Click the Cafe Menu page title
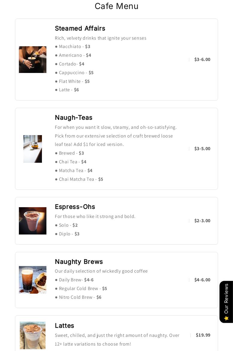This screenshot has height=351, width=233. (116, 6)
